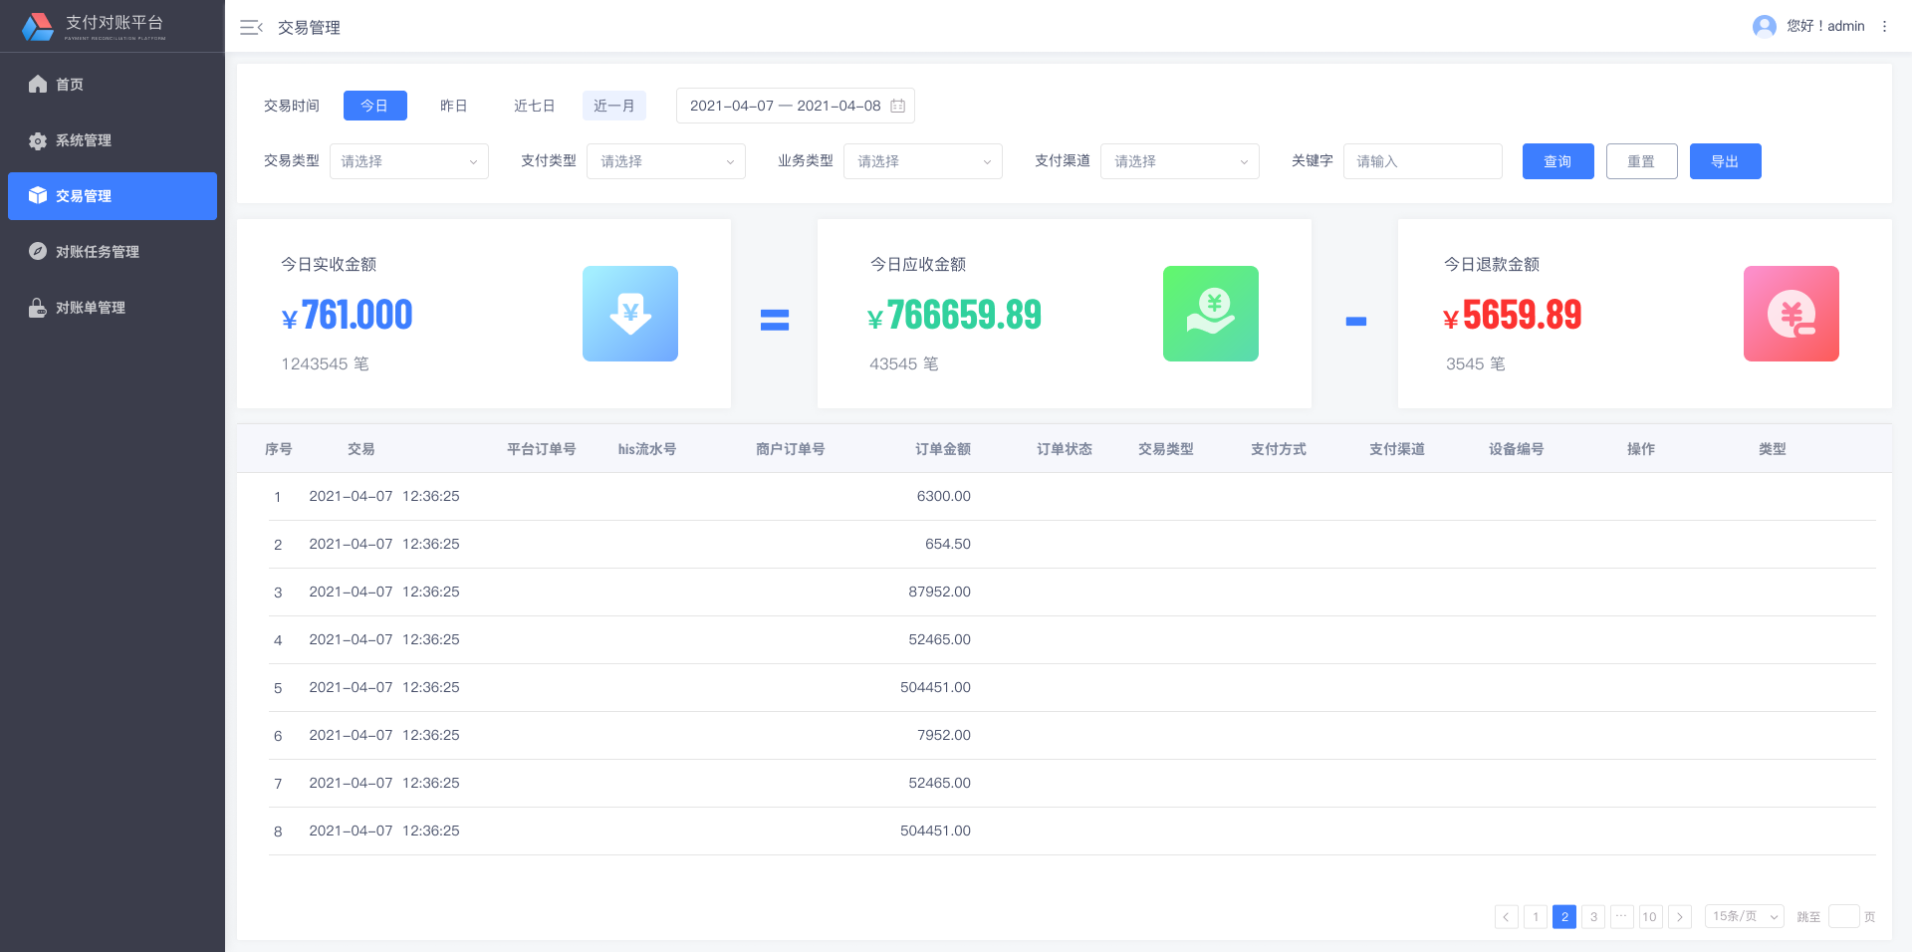
Task: Click the amount 87952.00 in row 3
Action: tap(940, 592)
